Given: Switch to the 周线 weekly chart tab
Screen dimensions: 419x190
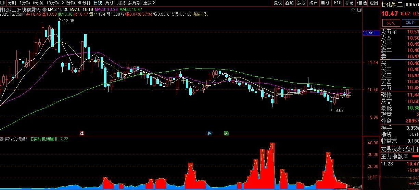Looking at the screenshot, I should [x=109, y=3].
